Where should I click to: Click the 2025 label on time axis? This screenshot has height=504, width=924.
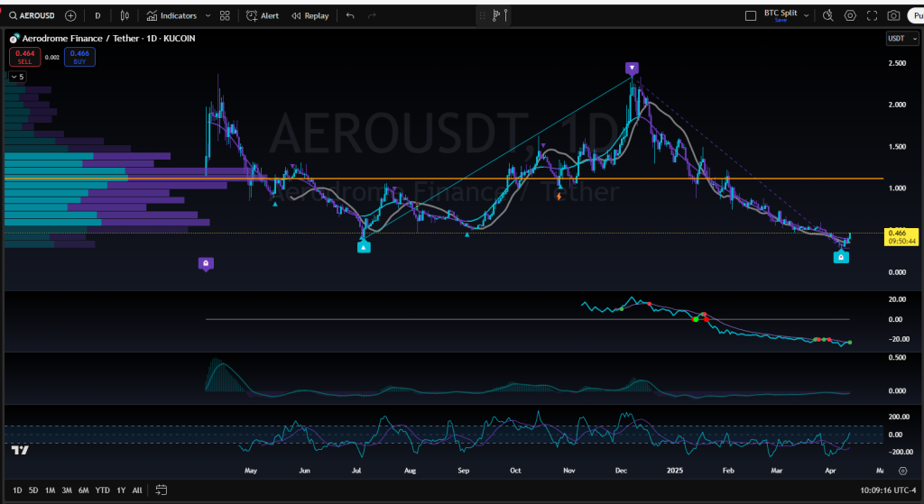(x=675, y=471)
